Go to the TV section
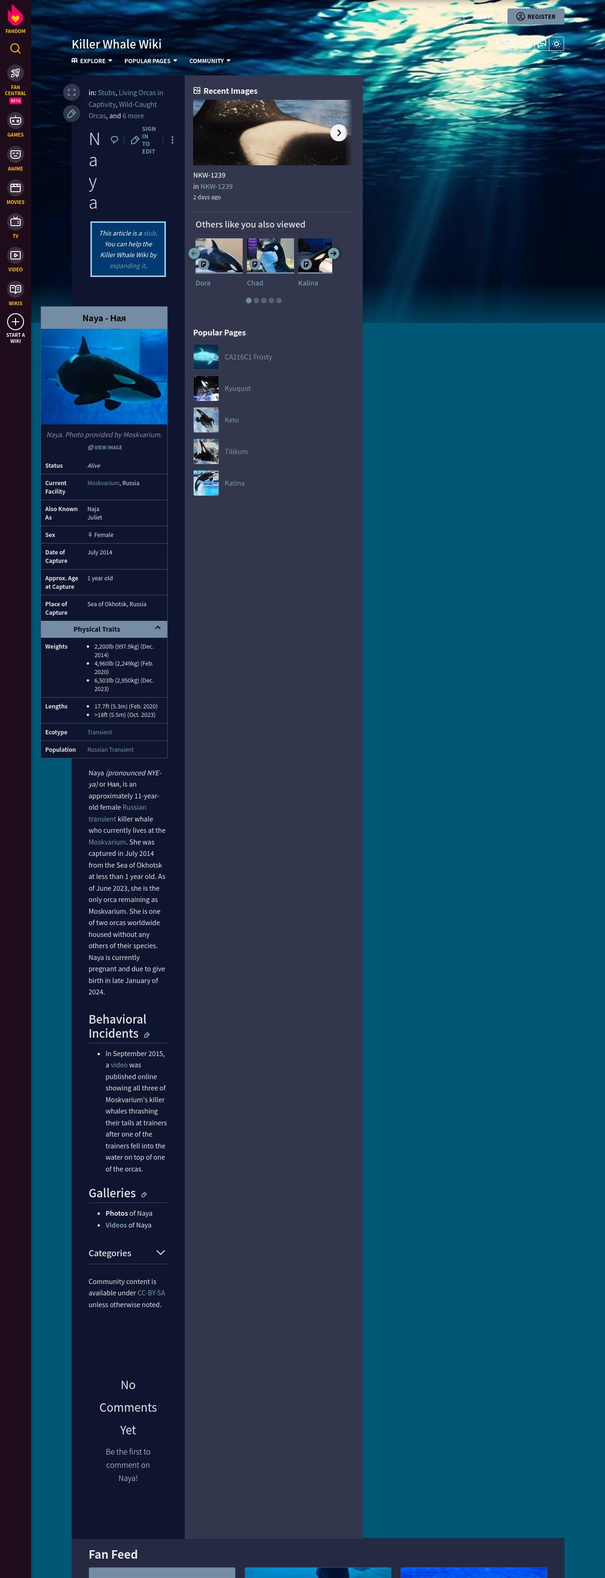 16,226
